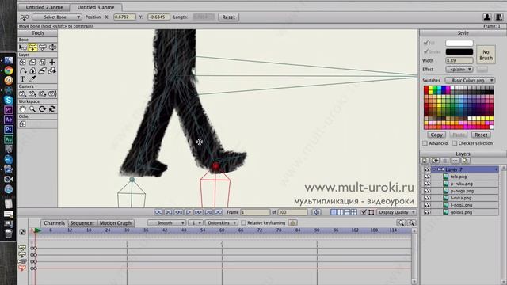Enable the Advanced checkbox

click(x=425, y=143)
